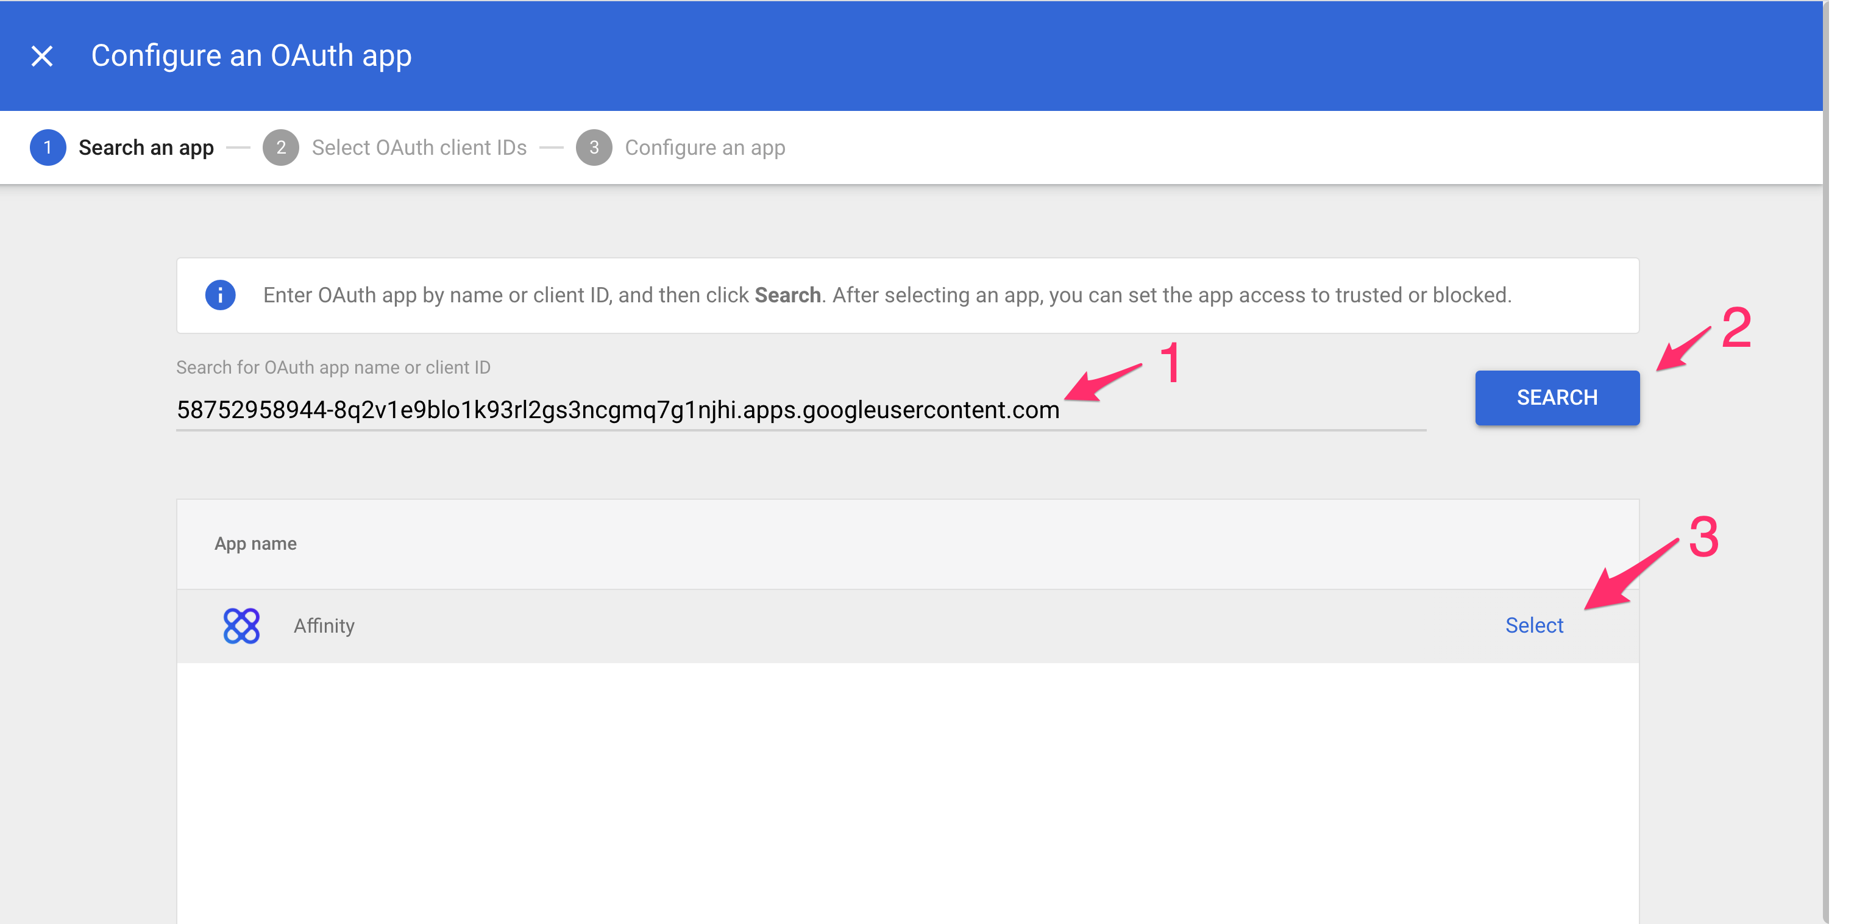Click the empty results area below Affinity
The image size is (1854, 924).
coord(907,792)
